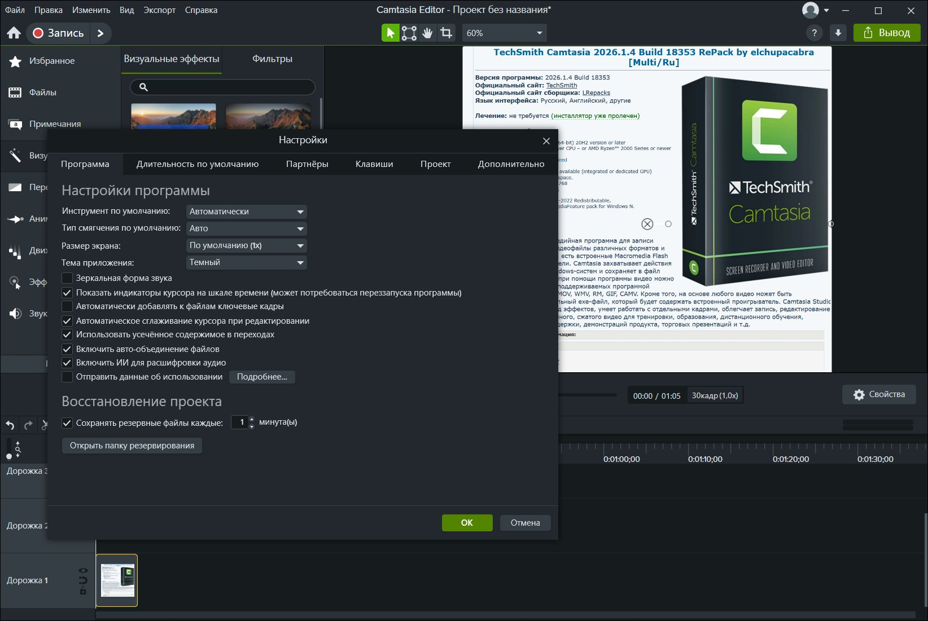Screen dimensions: 928x621
Task: Confirm settings with OK button
Action: coord(467,523)
